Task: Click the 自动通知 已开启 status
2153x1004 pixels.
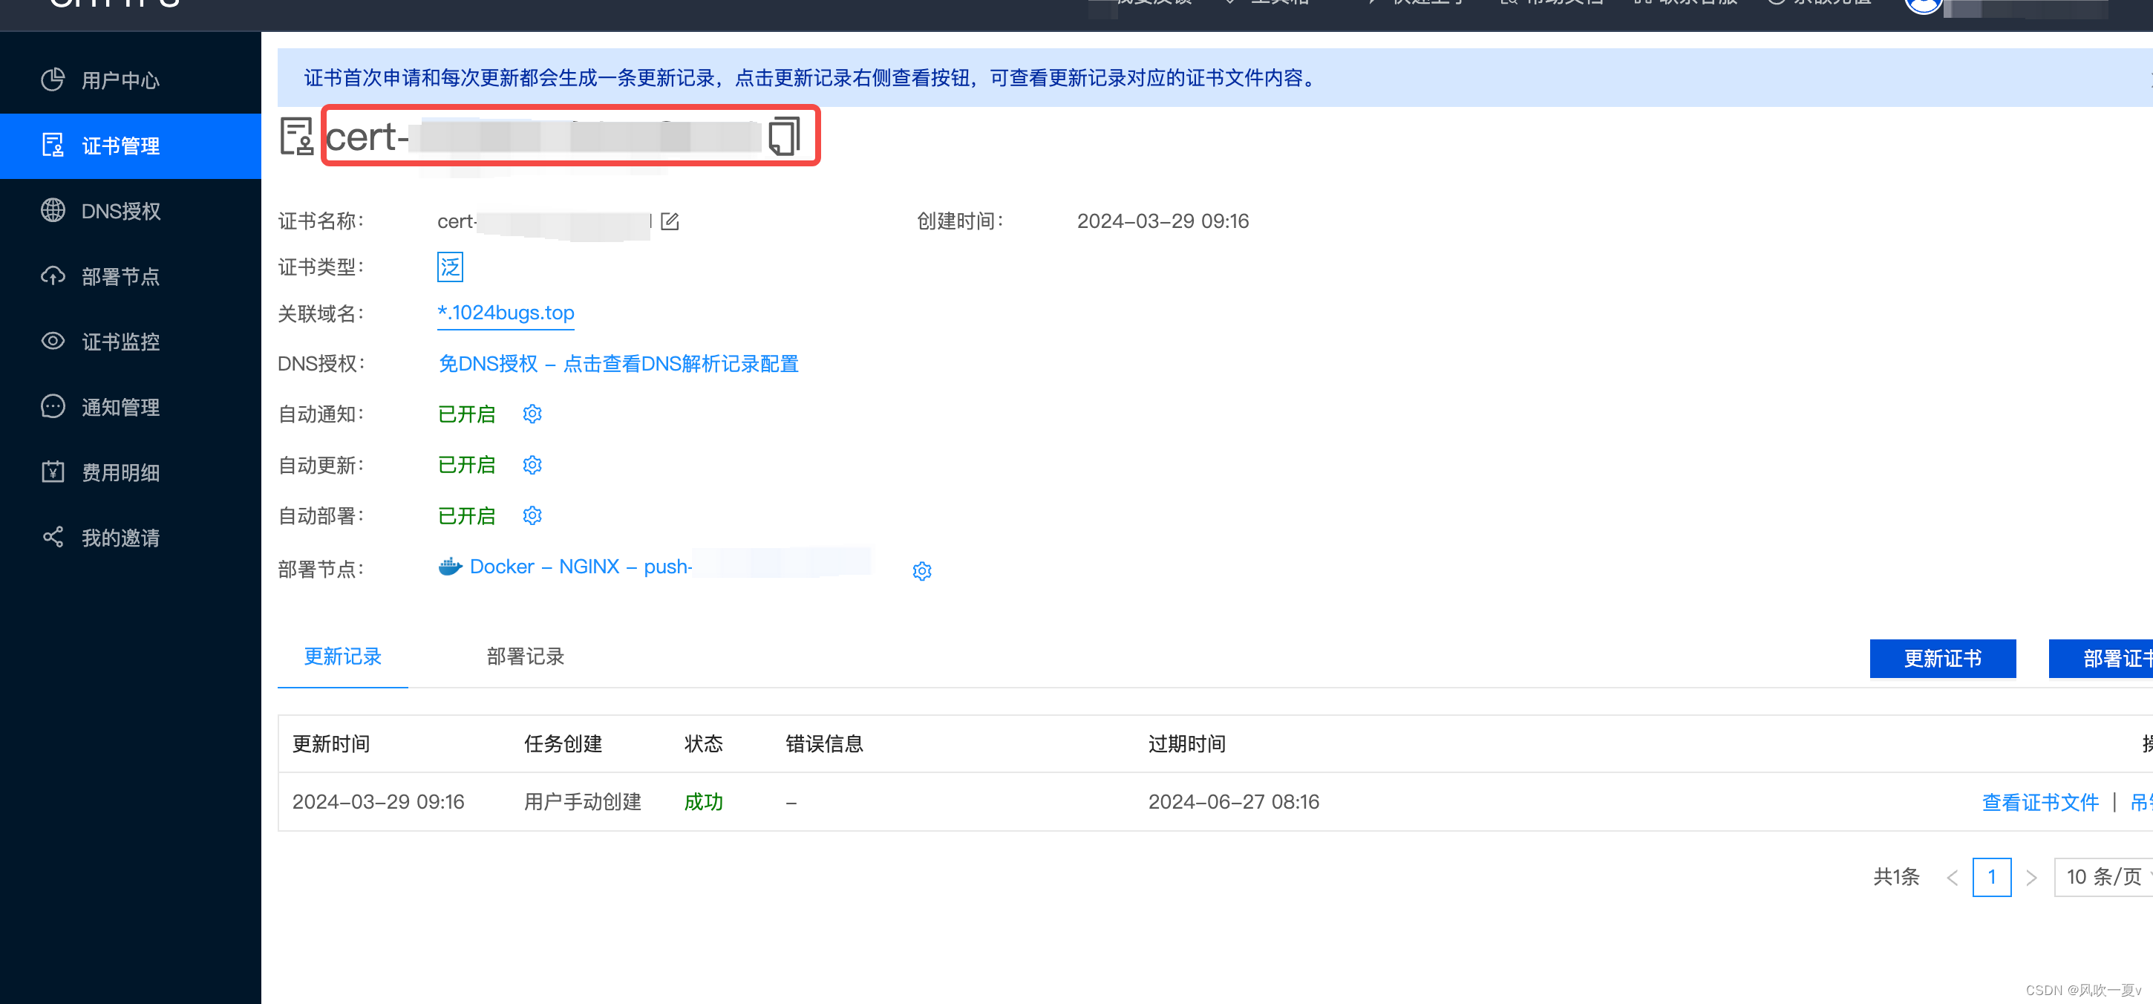Action: click(466, 414)
